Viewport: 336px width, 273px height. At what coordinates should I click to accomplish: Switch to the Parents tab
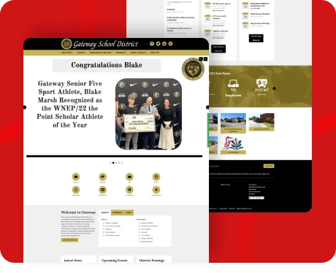pyautogui.click(x=105, y=212)
